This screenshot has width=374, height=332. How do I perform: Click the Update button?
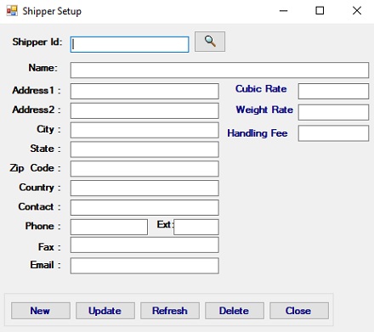(105, 311)
